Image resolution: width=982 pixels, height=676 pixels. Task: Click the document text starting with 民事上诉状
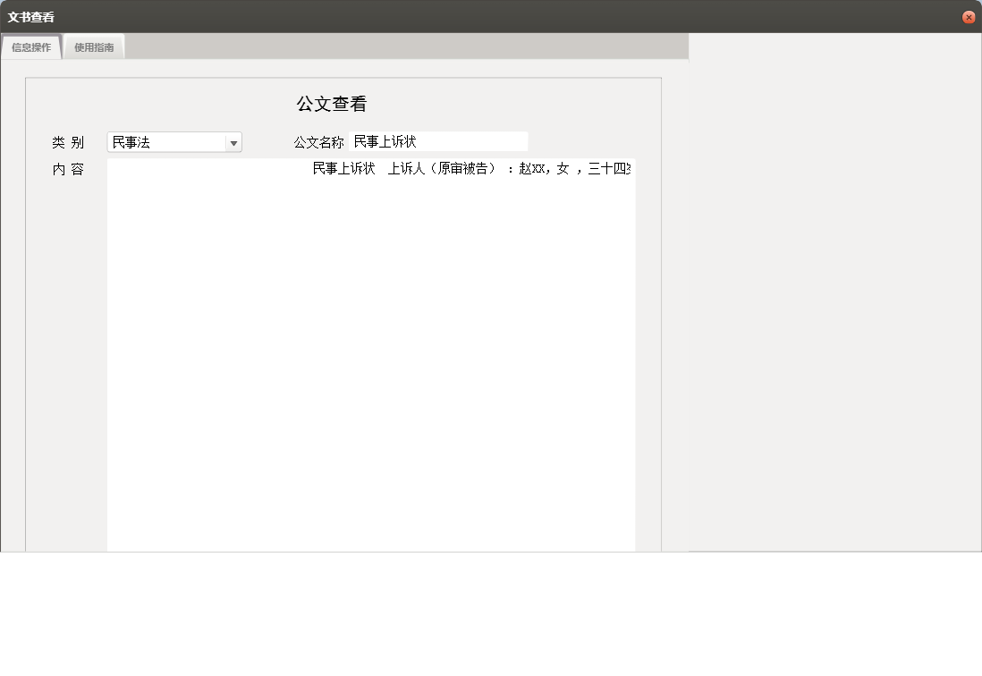pos(343,169)
